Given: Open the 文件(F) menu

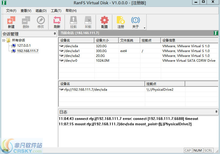Looking at the screenshot, I should [11, 11].
